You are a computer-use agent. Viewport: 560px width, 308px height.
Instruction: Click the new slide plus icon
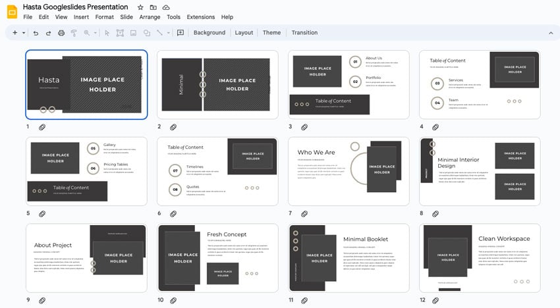pos(14,33)
